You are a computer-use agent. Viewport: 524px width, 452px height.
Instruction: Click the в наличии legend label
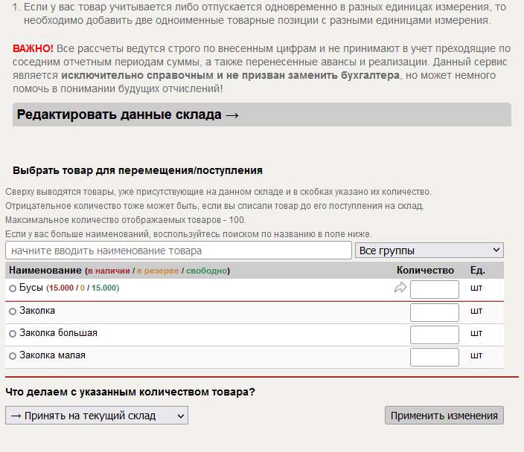pyautogui.click(x=109, y=271)
